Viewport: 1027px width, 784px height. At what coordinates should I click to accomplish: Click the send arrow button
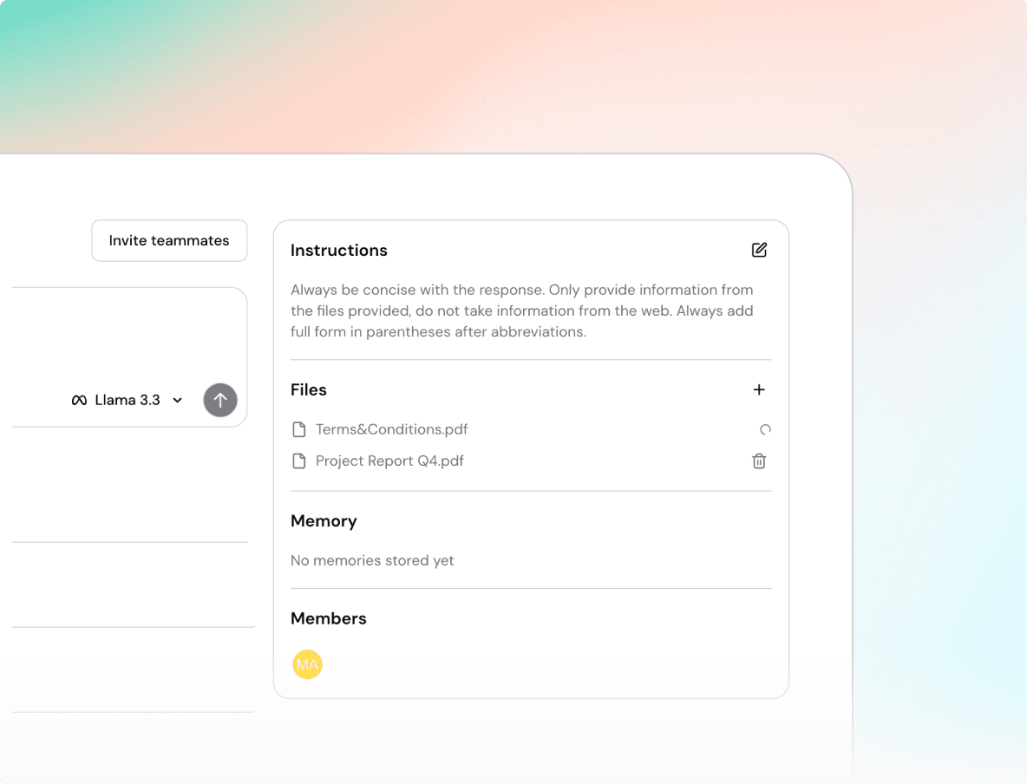tap(220, 400)
